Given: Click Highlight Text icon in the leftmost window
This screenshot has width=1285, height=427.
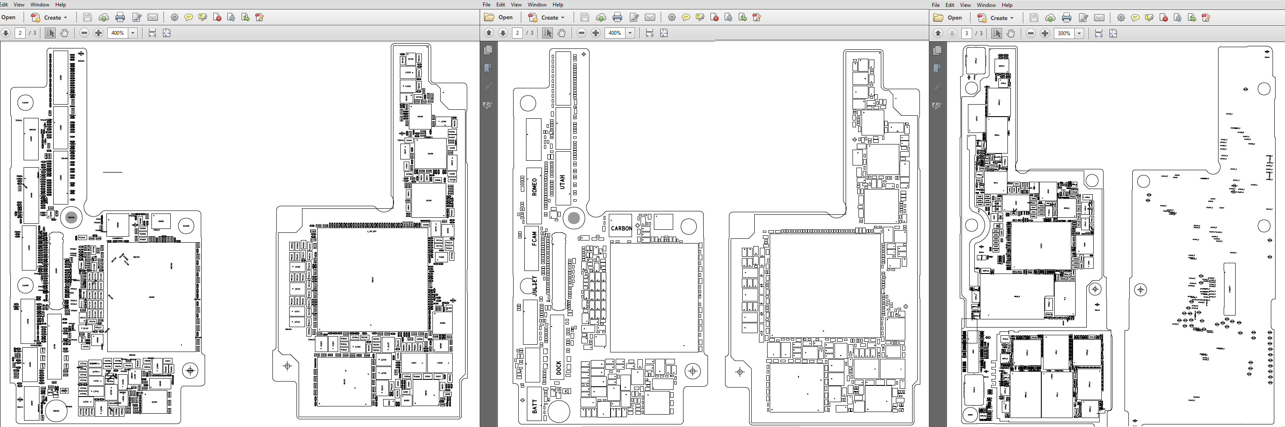Looking at the screenshot, I should [203, 18].
